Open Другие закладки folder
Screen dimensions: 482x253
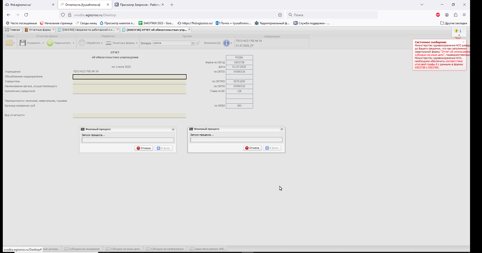[453, 23]
